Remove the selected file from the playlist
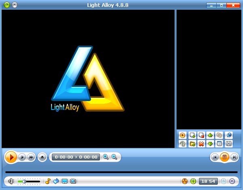 [x=201, y=135]
